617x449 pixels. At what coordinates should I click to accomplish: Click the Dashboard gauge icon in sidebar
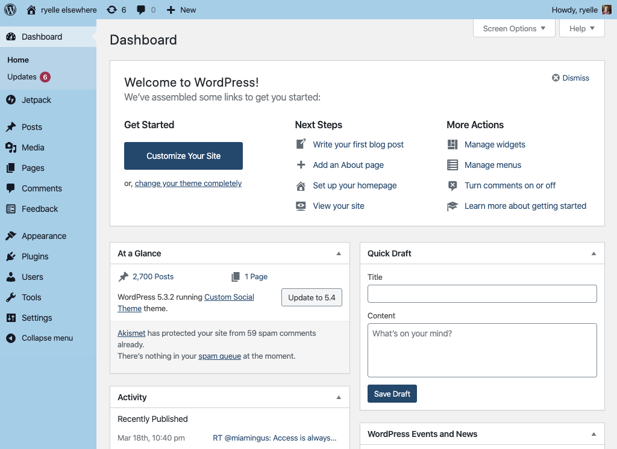11,37
